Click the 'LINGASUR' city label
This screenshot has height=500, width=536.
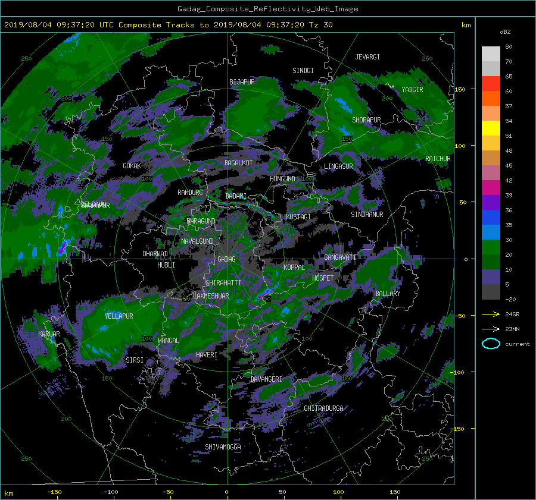coord(338,166)
